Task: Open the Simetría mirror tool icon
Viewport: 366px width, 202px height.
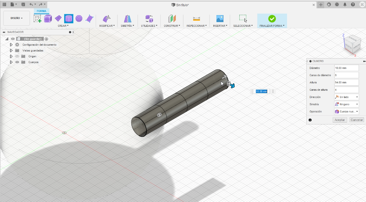Action: 127,19
